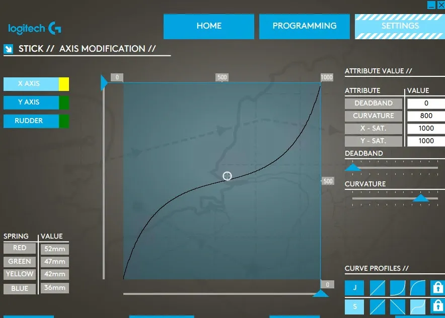Apply the linear profile in the J row

pyautogui.click(x=378, y=288)
